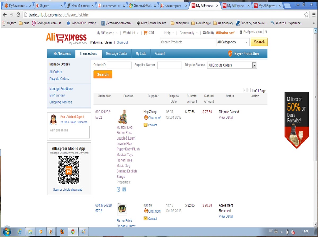This screenshot has width=318, height=237.
Task: Click the Contact envelope for King Zheng
Action: (145, 125)
